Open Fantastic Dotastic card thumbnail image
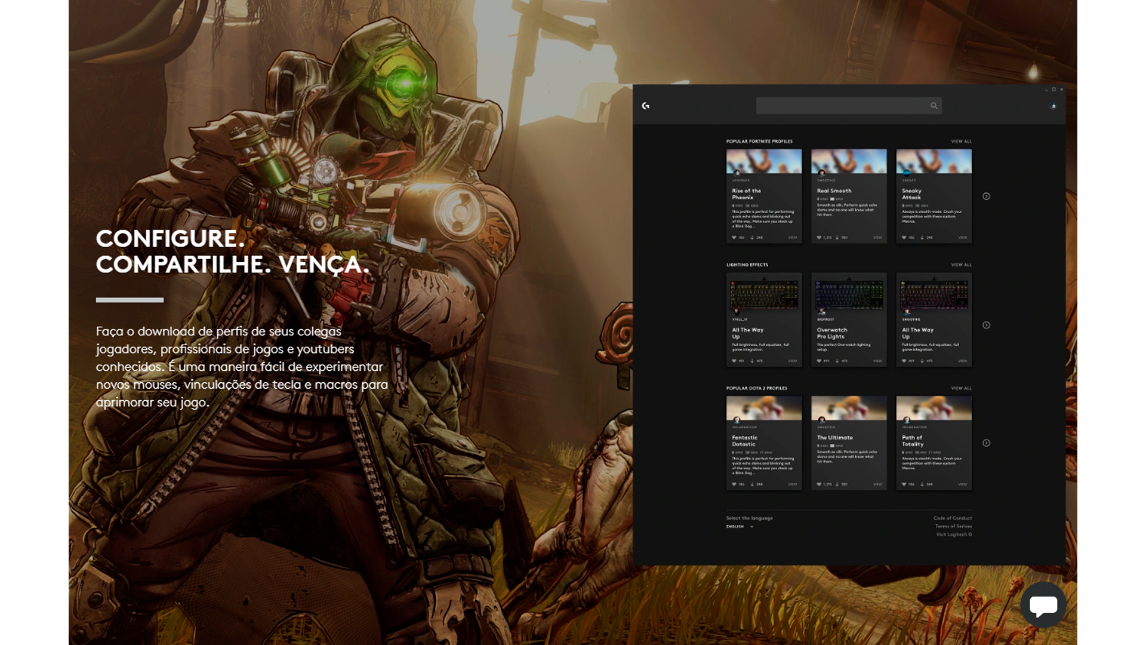The image size is (1146, 645). click(763, 408)
